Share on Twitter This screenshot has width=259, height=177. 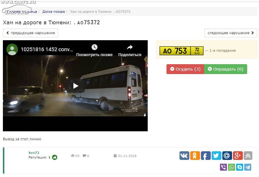(217, 156)
